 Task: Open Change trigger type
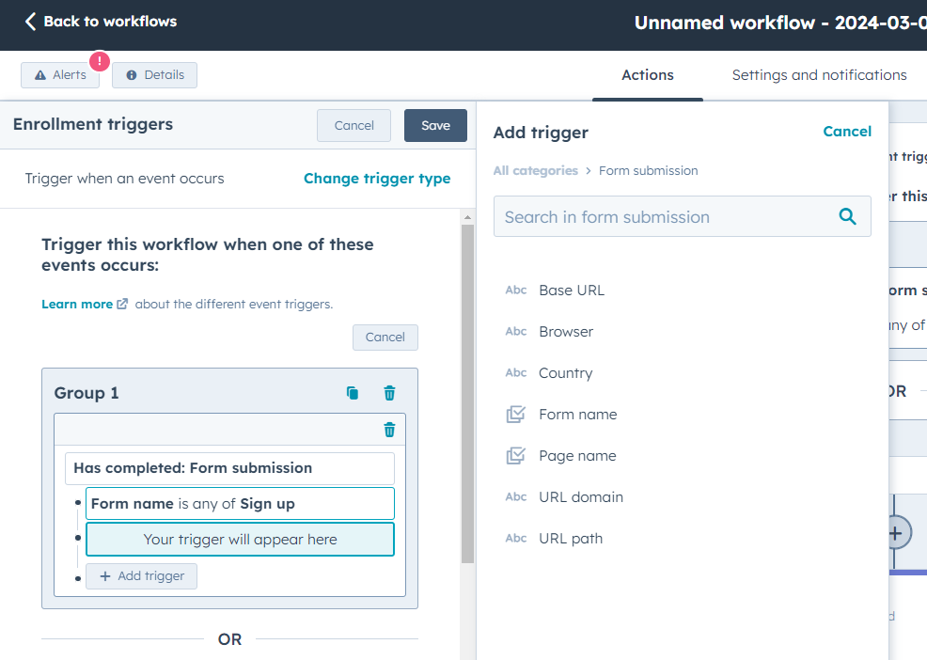pyautogui.click(x=377, y=179)
